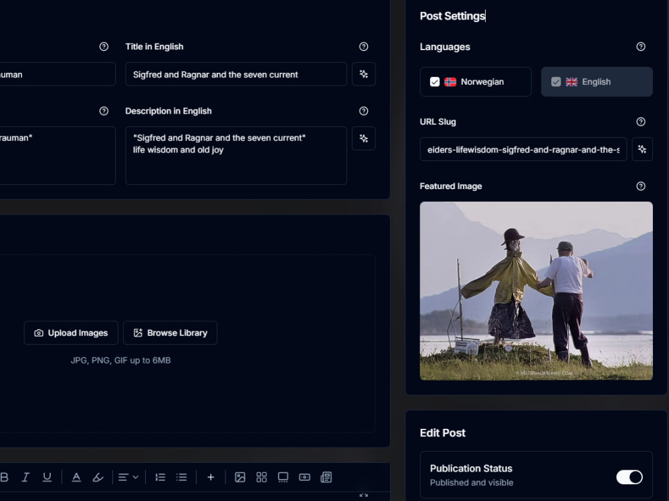Open help icon beside Languages
Screen dimensions: 669x501
pyautogui.click(x=640, y=47)
